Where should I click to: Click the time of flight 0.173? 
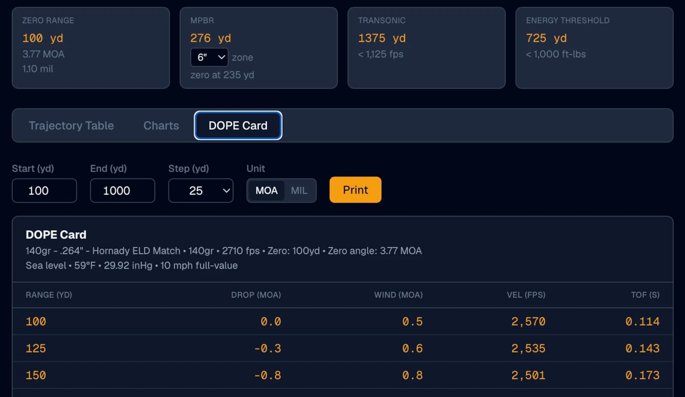click(643, 376)
